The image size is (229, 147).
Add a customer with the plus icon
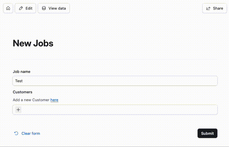click(18, 110)
